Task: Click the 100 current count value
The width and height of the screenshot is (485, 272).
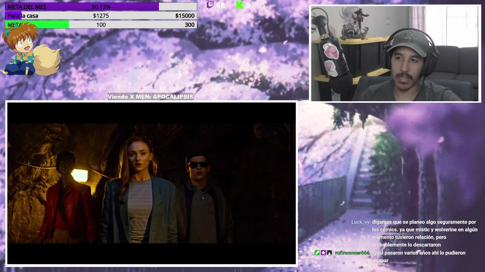Action: click(x=101, y=25)
